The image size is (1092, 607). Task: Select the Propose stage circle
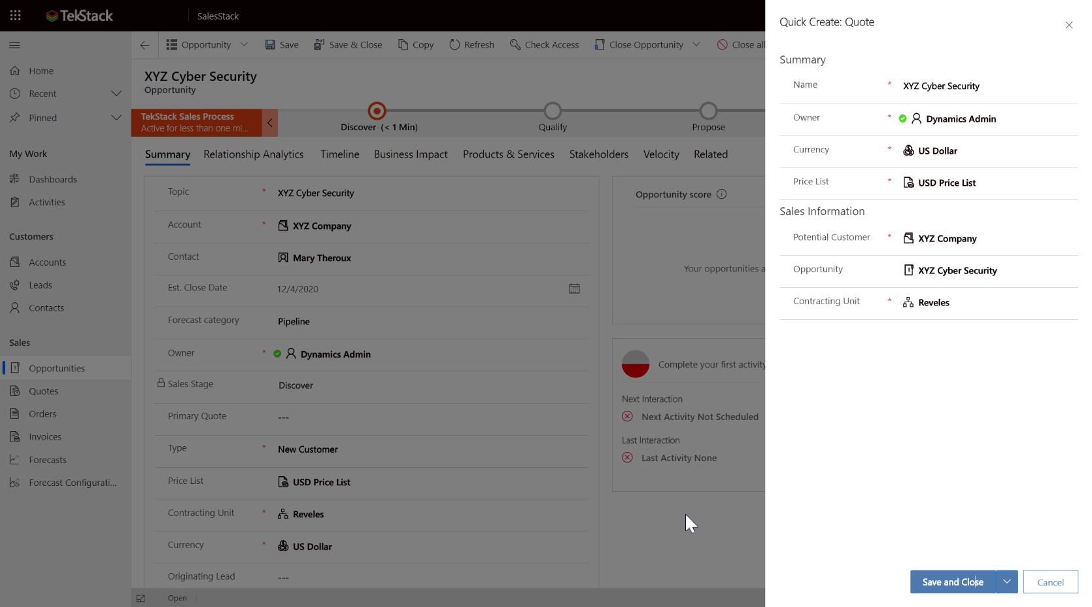pyautogui.click(x=708, y=111)
